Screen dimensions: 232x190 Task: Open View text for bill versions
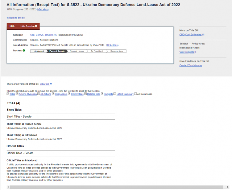(x=46, y=84)
